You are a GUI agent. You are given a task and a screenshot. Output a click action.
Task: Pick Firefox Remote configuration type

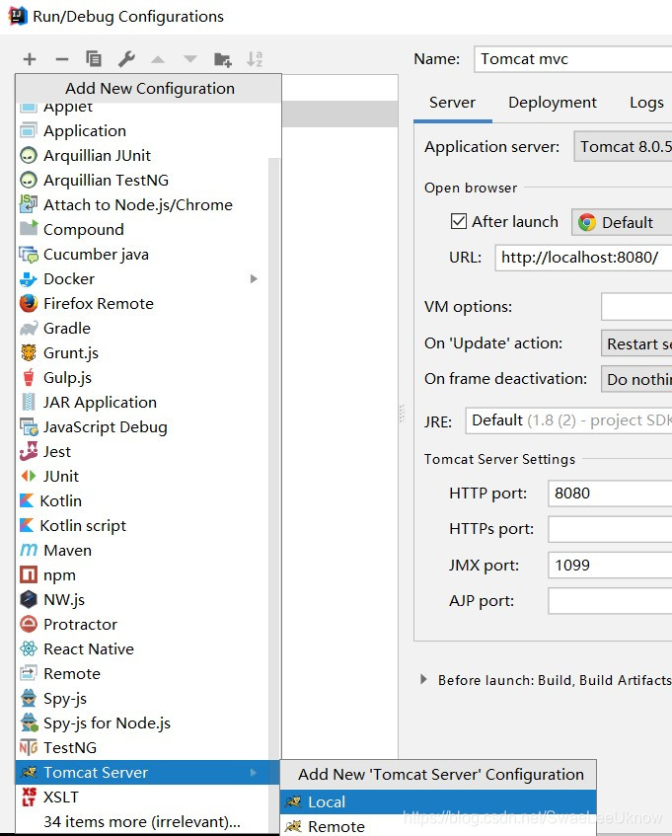tap(143, 303)
